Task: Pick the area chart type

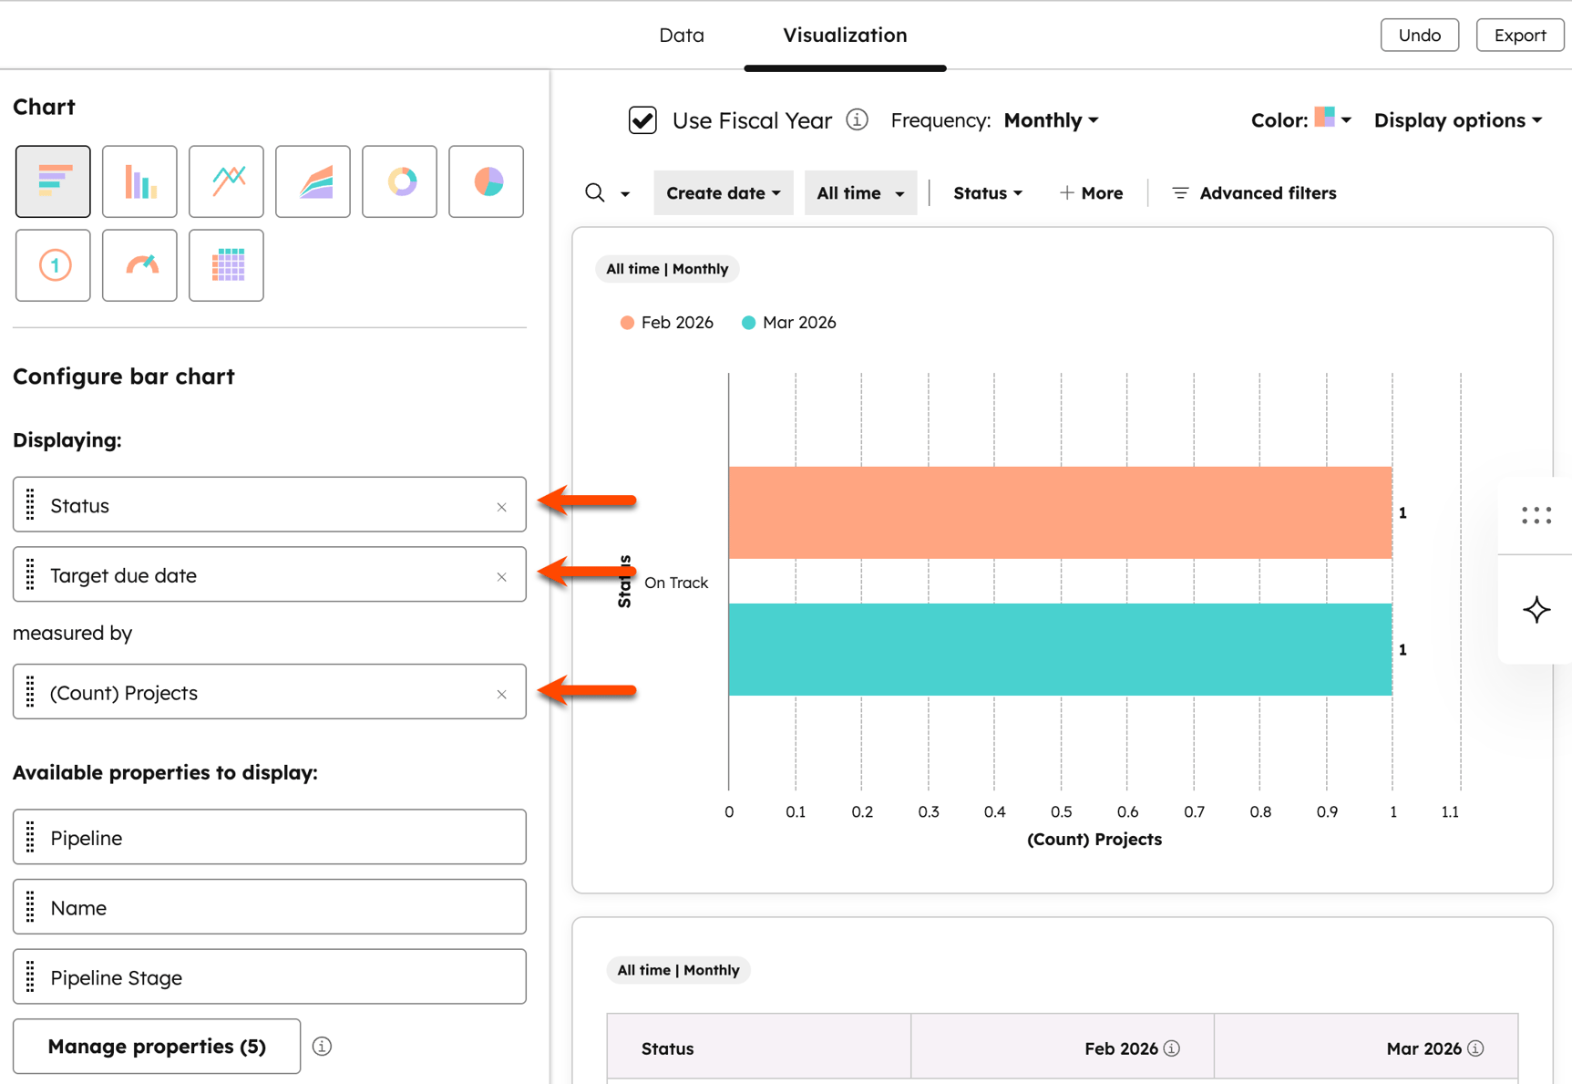Action: click(313, 181)
